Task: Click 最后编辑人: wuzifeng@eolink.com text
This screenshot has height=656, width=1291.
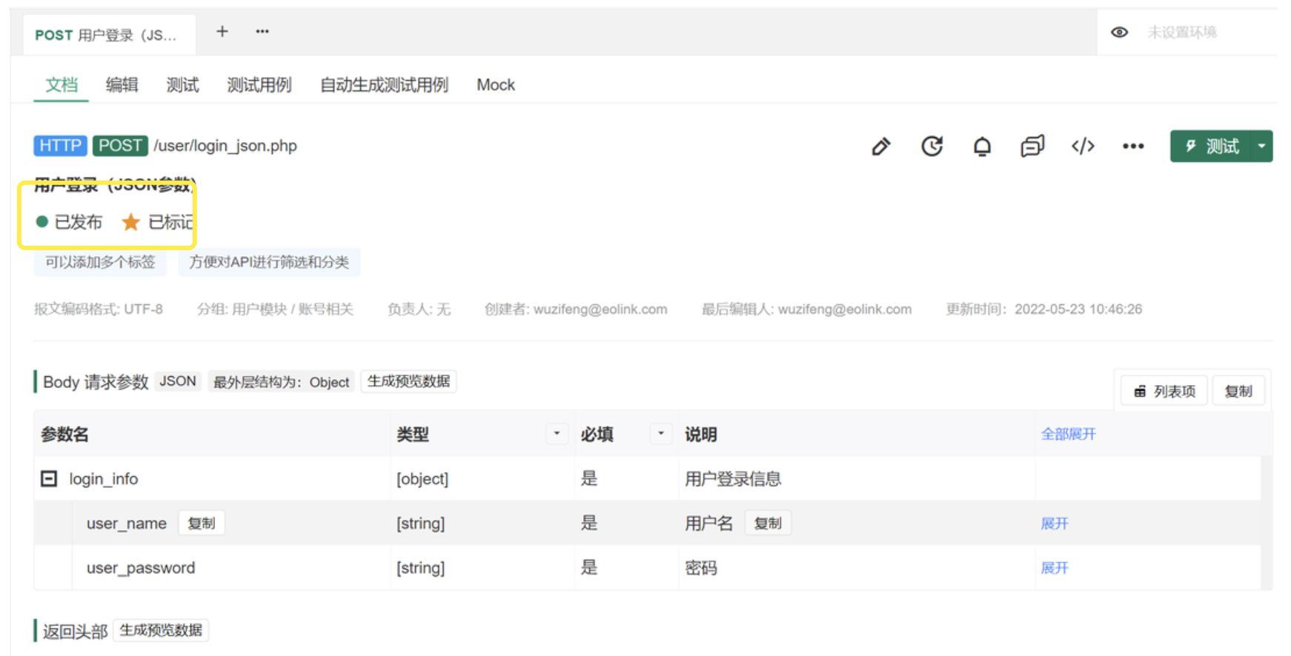Action: coord(806,309)
